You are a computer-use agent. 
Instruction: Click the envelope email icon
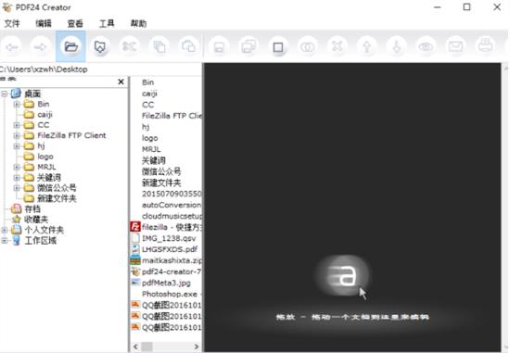(x=455, y=47)
